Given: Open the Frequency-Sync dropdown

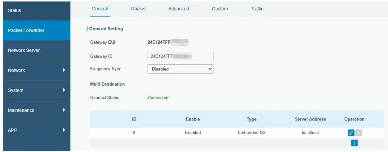Looking at the screenshot, I should click(x=180, y=69).
